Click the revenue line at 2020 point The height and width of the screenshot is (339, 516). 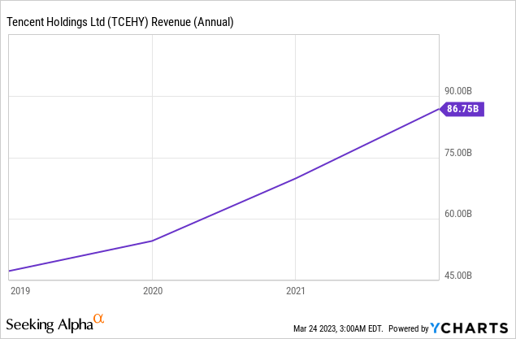(x=152, y=241)
